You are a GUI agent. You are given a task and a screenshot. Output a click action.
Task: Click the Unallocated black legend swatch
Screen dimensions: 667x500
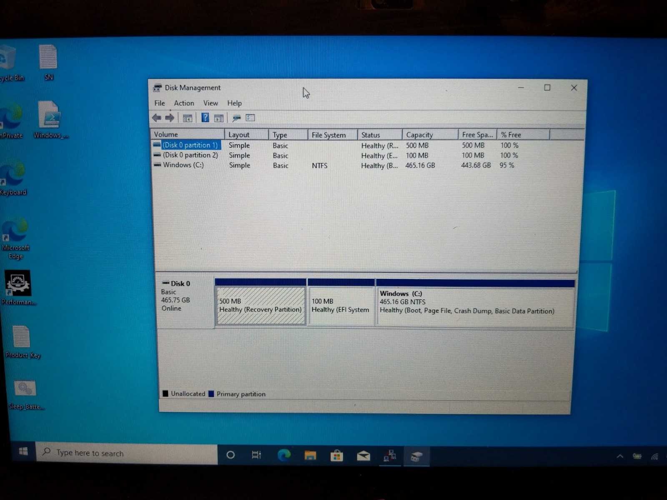pos(165,393)
